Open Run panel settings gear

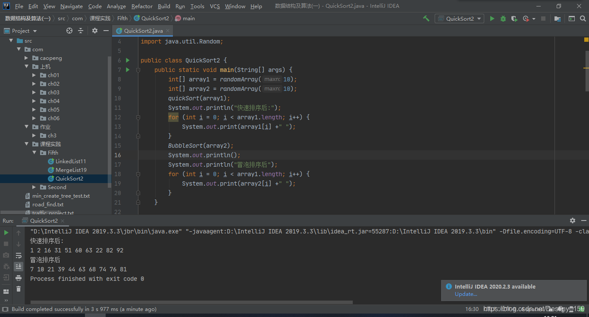(573, 220)
